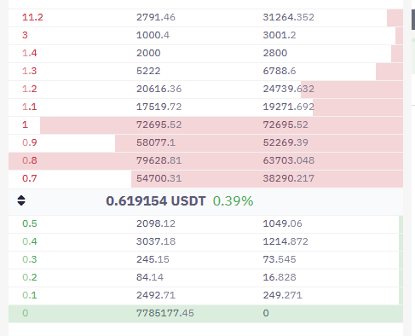Click the order book sort arrows icon
The image size is (415, 336).
(21, 200)
